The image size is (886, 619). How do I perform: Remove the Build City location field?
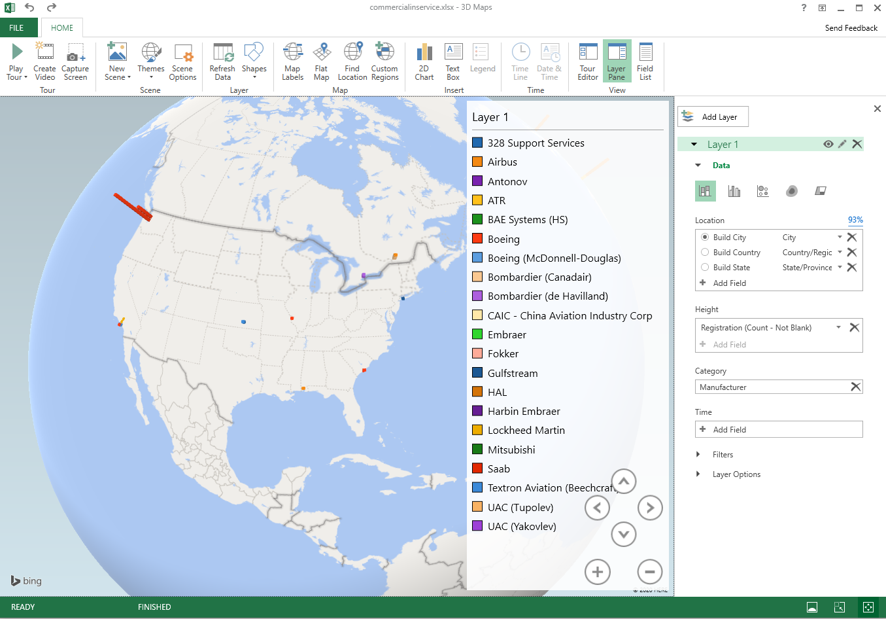[852, 237]
